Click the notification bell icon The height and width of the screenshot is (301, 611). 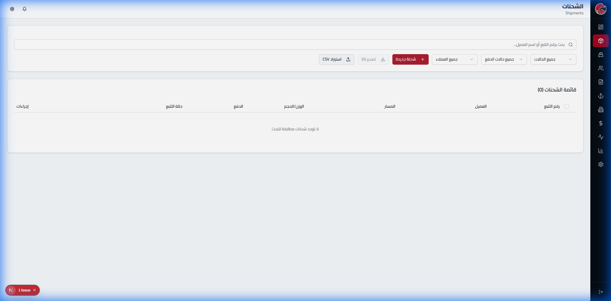click(x=25, y=9)
